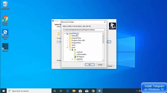Select the Users folder

(73, 47)
